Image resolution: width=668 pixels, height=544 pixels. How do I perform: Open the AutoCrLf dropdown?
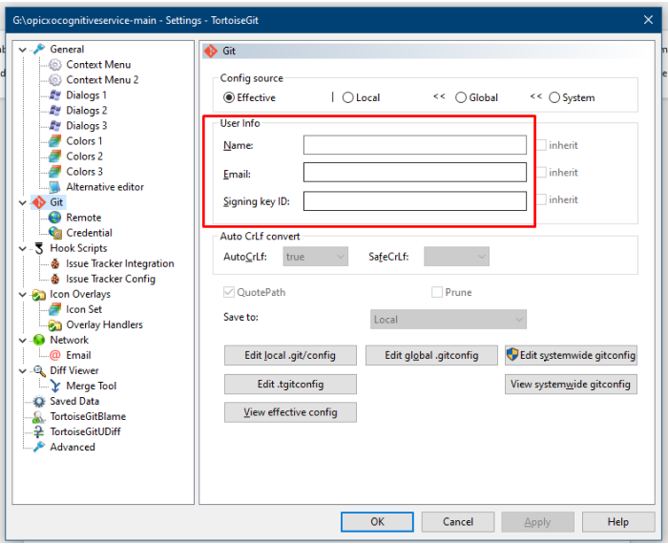[x=315, y=257]
